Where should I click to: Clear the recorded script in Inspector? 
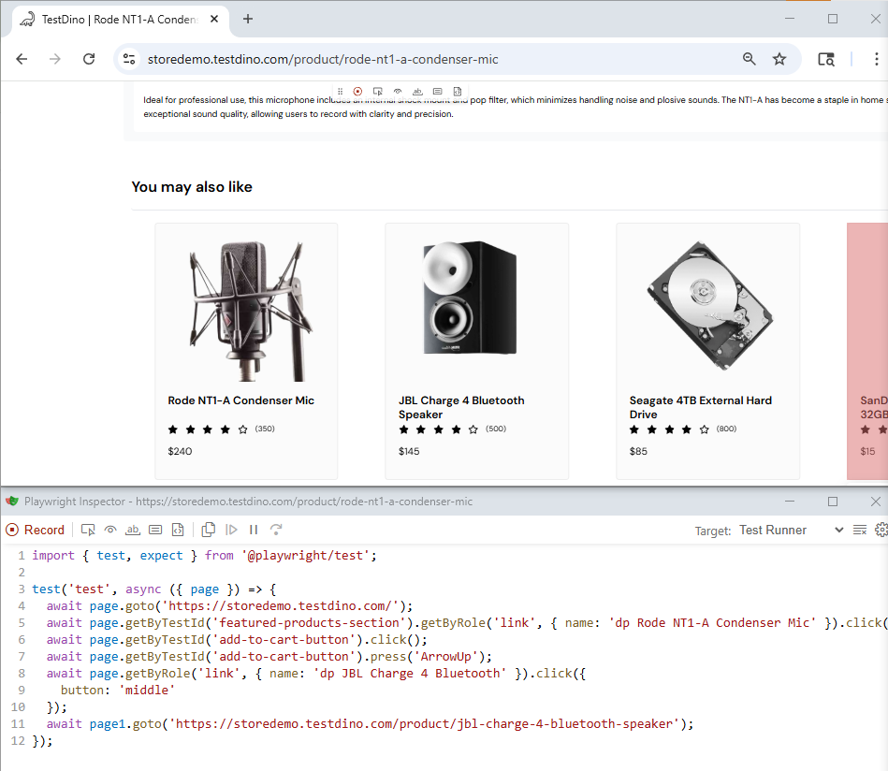point(860,531)
